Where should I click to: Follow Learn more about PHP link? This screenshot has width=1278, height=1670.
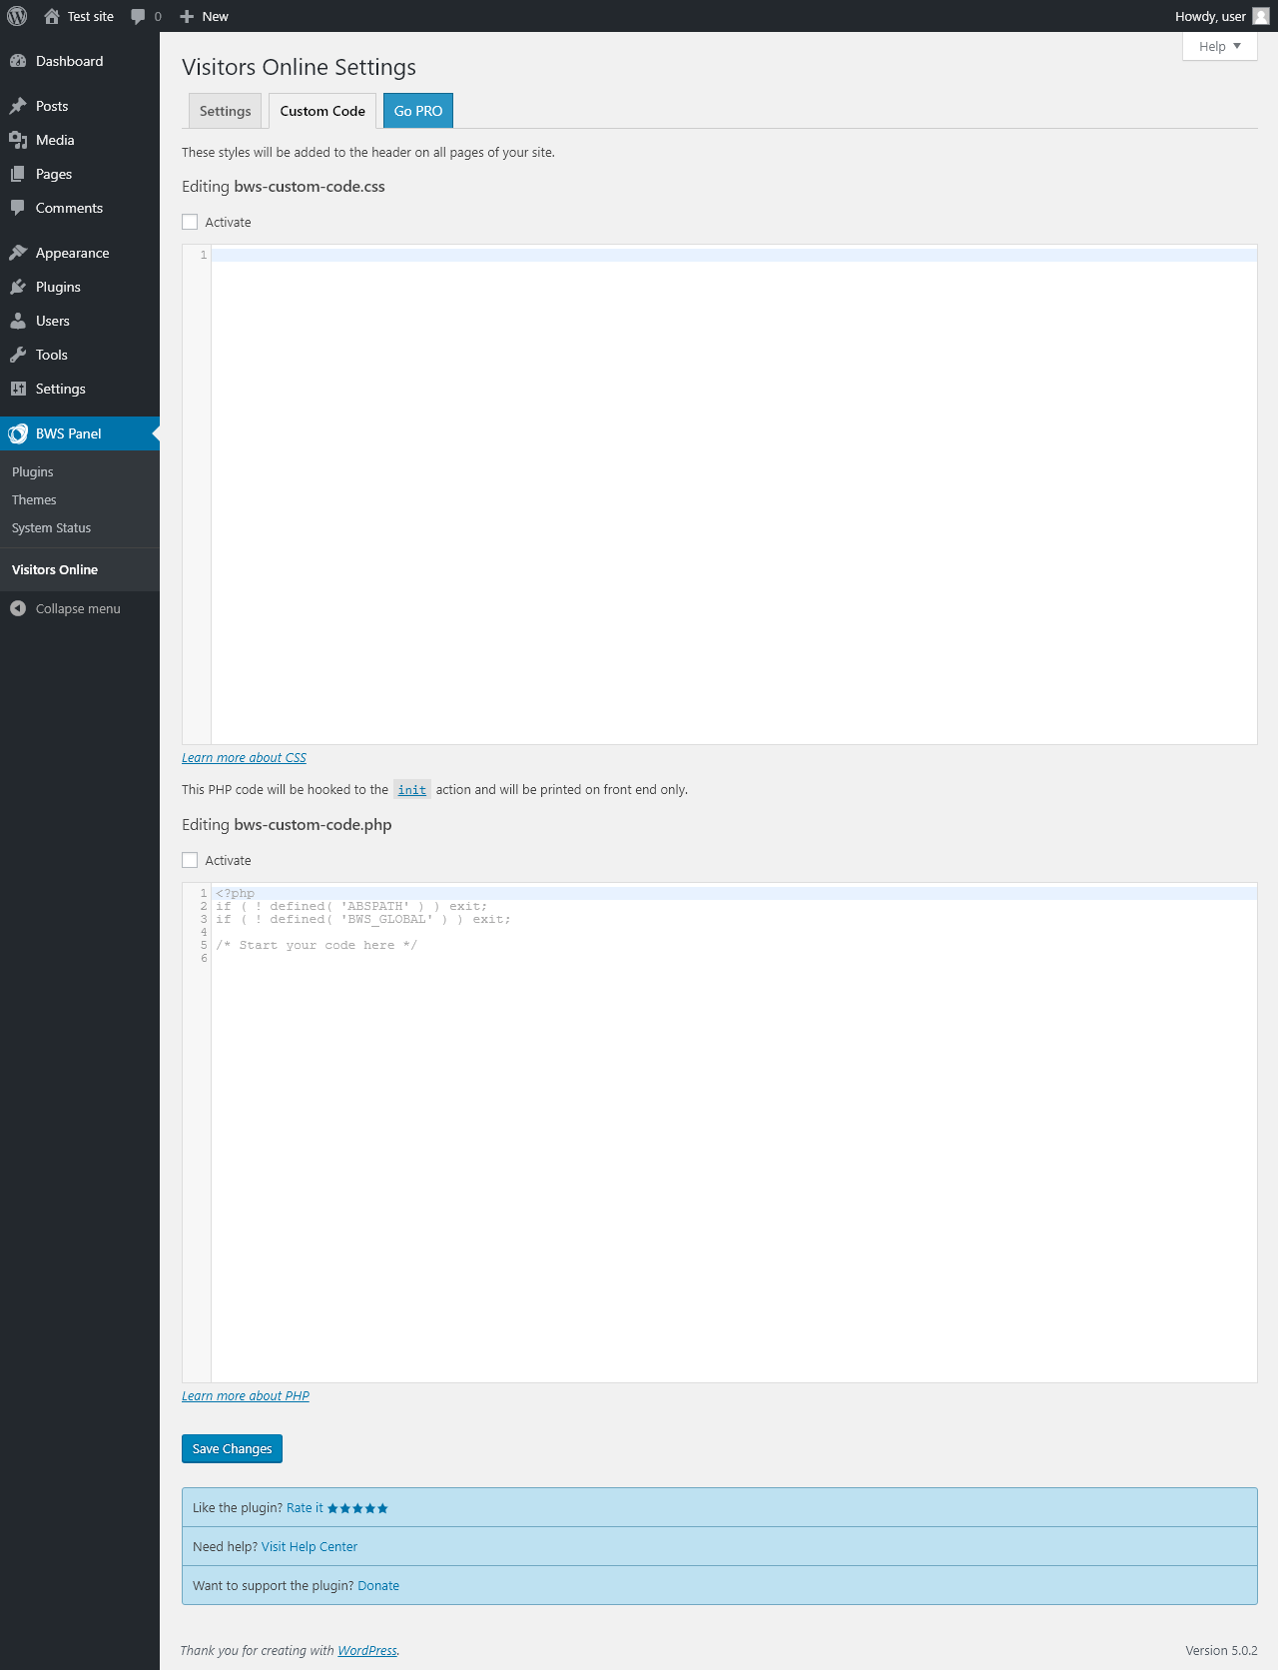[246, 1396]
